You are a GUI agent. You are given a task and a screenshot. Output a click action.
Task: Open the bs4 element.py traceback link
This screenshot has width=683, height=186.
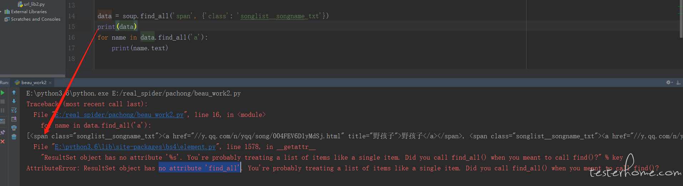click(135, 147)
